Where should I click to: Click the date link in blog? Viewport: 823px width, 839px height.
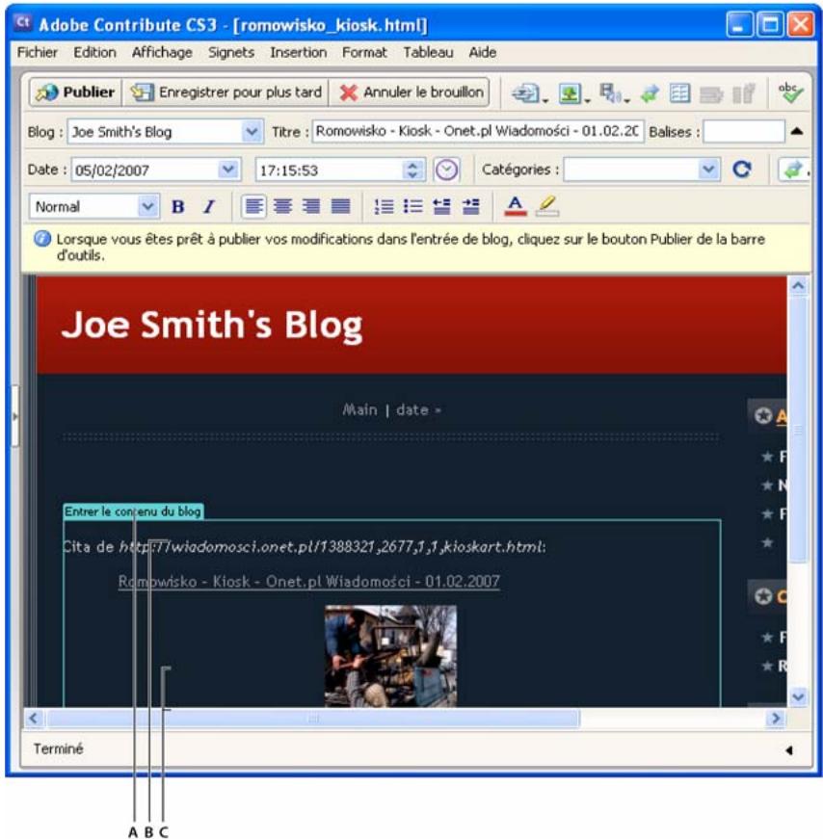point(412,410)
